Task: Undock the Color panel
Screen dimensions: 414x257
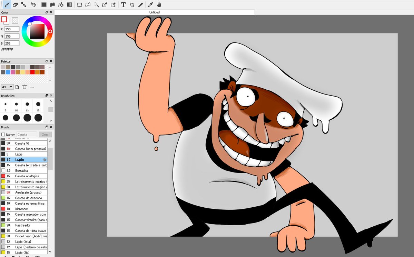Action: point(47,12)
